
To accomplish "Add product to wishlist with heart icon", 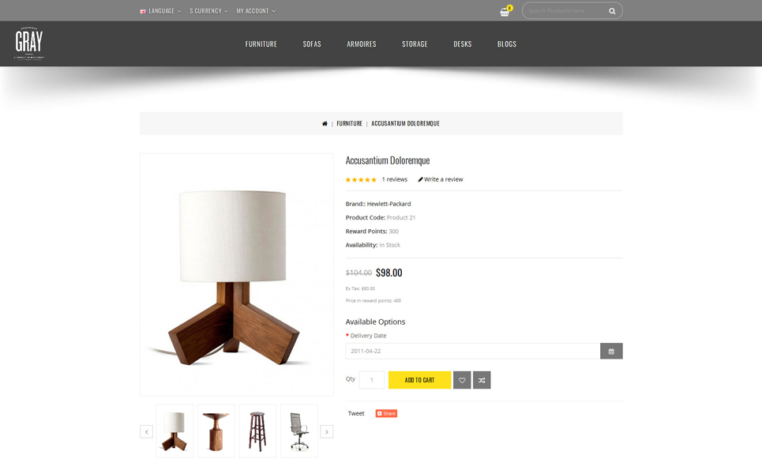I will pyautogui.click(x=462, y=380).
